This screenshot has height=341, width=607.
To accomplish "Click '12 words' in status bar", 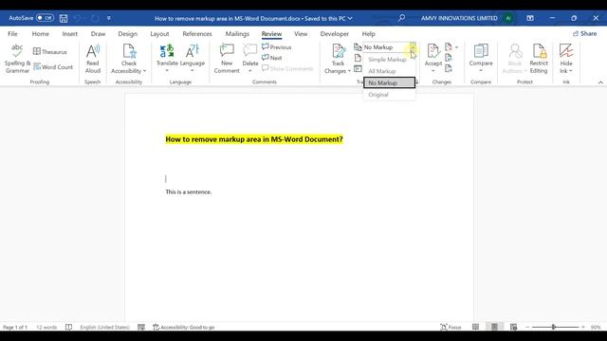I will pyautogui.click(x=46, y=327).
